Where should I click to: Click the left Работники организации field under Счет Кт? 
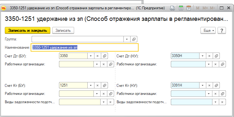76,94
